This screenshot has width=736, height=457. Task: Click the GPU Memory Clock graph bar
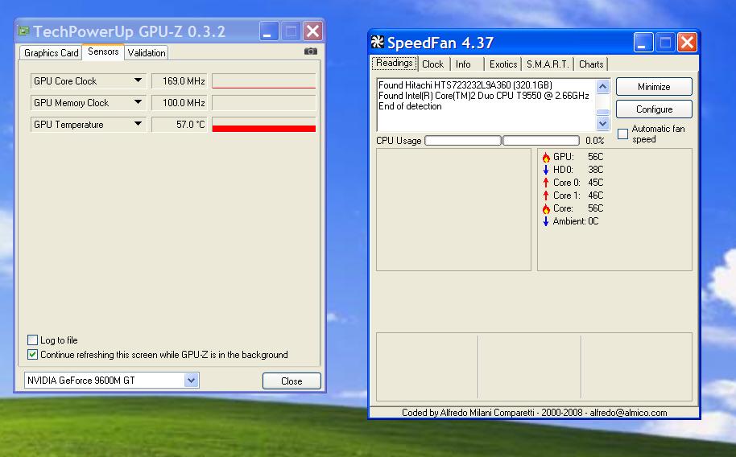(x=264, y=102)
